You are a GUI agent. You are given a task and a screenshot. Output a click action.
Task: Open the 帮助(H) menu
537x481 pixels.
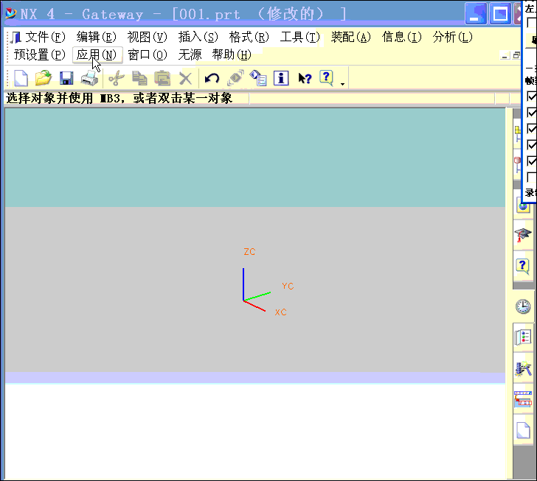(232, 55)
